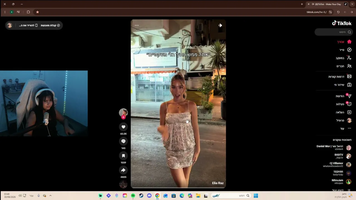Click the Windows taskbar search box (חפש)
This screenshot has width=356, height=200.
pyautogui.click(x=231, y=196)
